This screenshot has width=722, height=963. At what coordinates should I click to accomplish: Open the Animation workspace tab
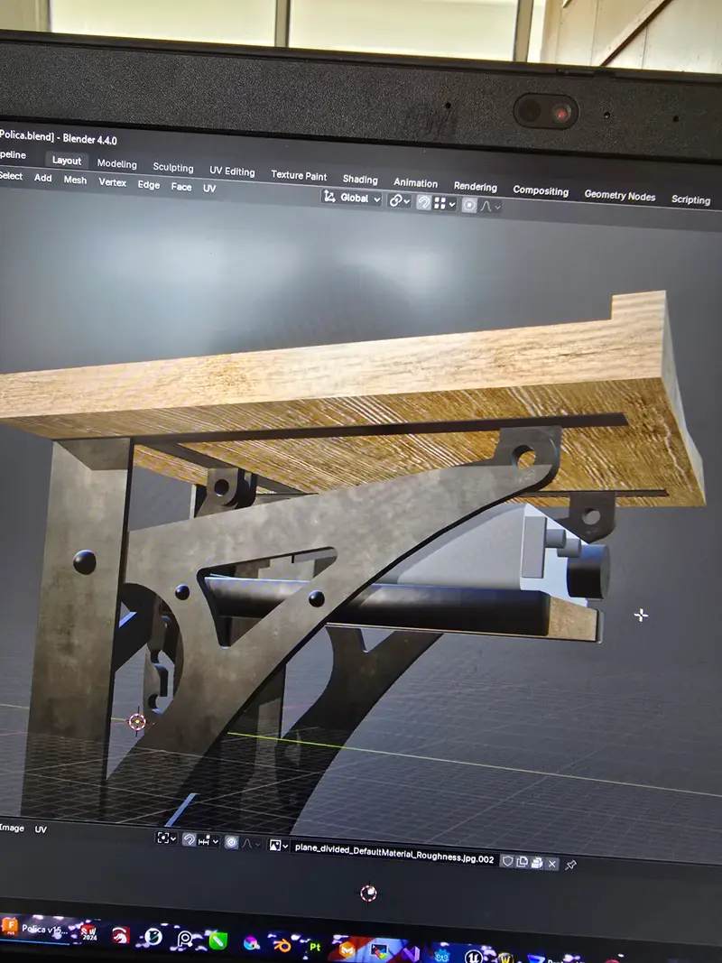coord(416,183)
